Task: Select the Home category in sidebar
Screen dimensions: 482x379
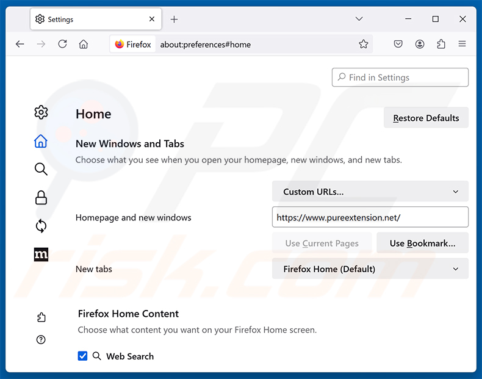Action: coord(41,141)
